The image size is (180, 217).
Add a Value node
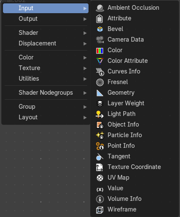coord(135,189)
